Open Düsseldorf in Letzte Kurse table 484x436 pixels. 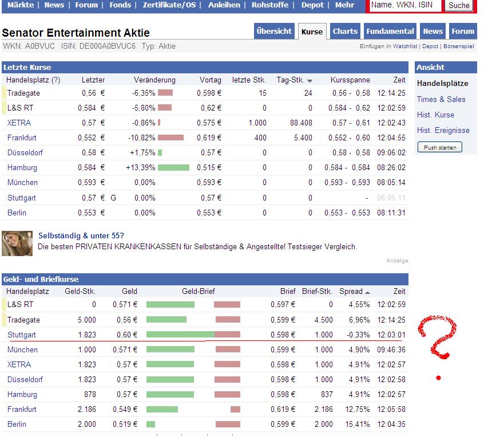click(25, 152)
